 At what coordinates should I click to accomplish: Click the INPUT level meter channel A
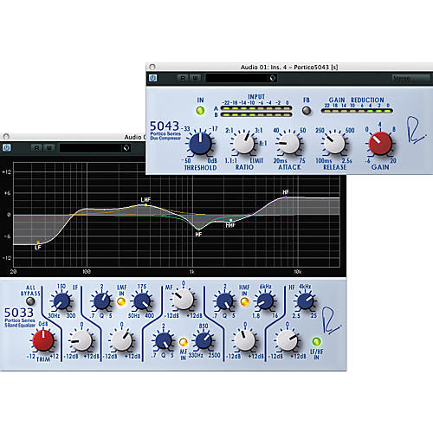click(x=256, y=108)
